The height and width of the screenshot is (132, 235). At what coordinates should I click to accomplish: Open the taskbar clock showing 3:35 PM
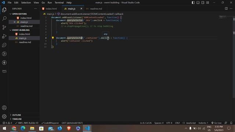(219, 128)
